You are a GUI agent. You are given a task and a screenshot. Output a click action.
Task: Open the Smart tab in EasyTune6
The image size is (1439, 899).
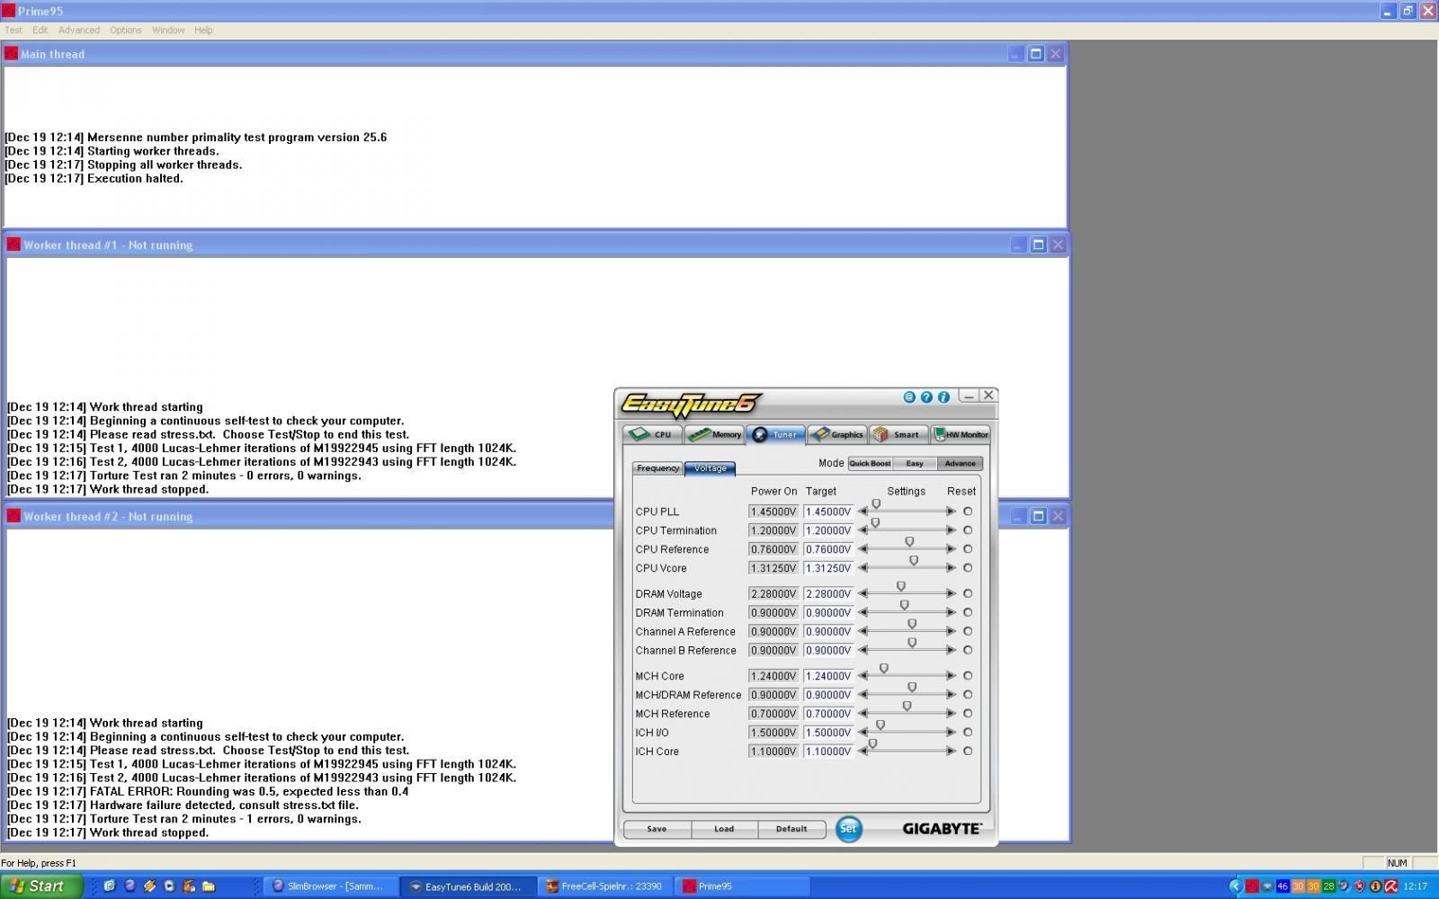coord(898,434)
